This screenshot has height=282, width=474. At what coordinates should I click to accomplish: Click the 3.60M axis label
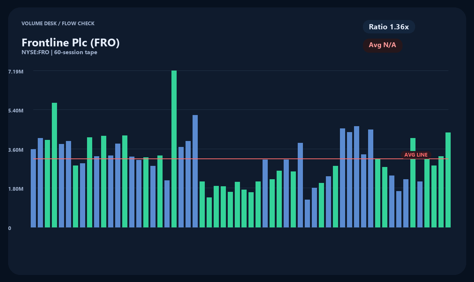(x=16, y=150)
